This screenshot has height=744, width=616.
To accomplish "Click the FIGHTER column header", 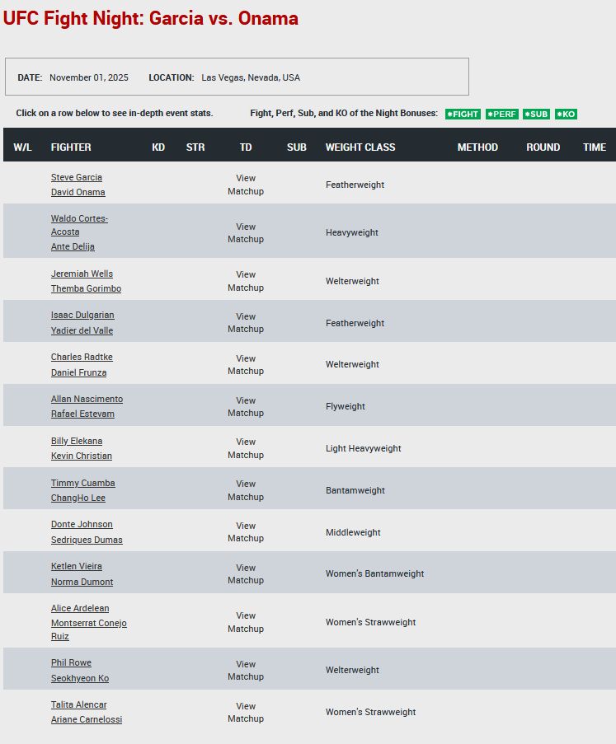I will click(x=71, y=147).
